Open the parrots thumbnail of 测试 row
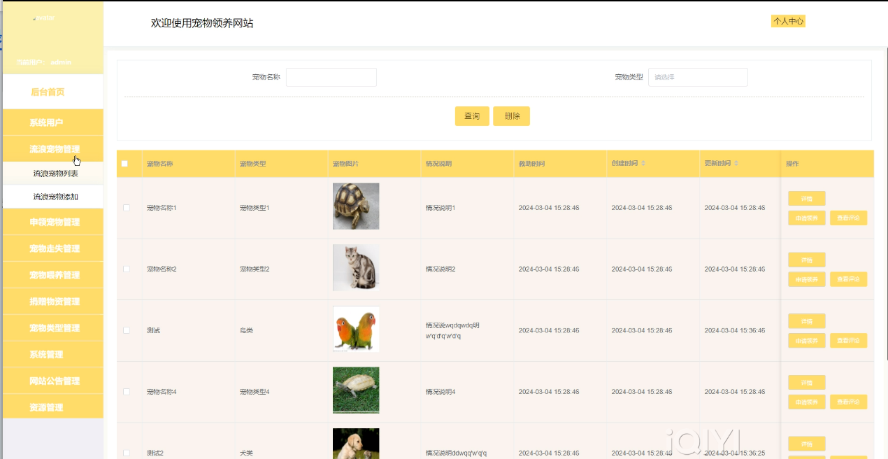 pyautogui.click(x=356, y=329)
